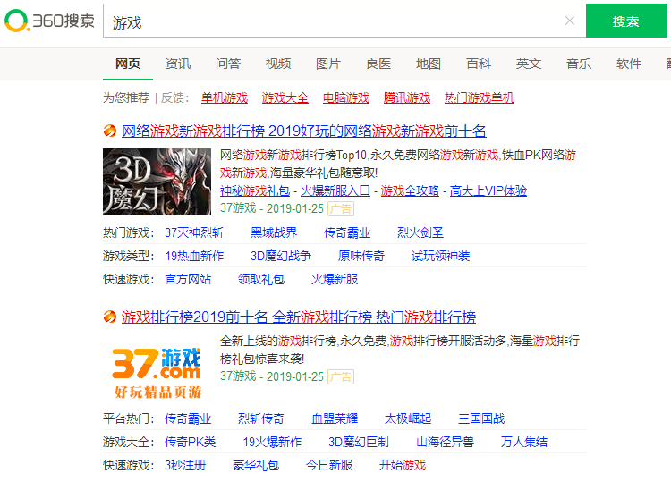Open the 百科 tab
The width and height of the screenshot is (671, 490).
point(479,63)
